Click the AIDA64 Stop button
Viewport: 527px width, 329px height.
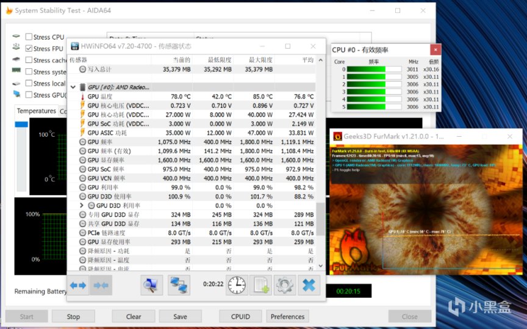[x=73, y=317]
